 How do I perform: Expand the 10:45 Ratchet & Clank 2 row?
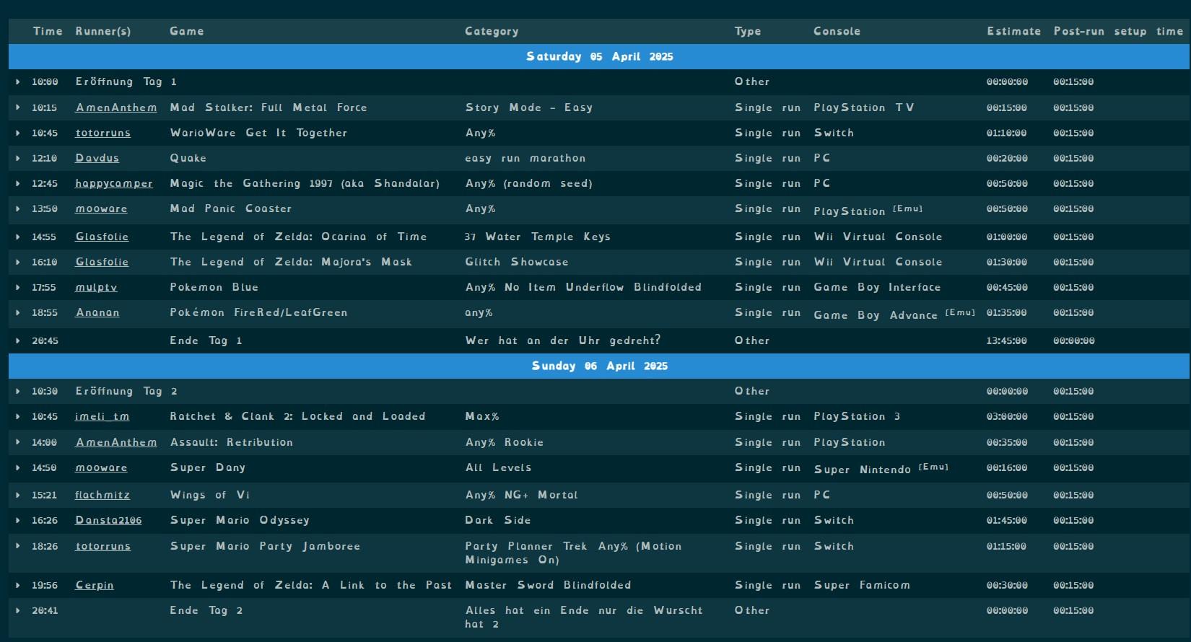pyautogui.click(x=18, y=416)
